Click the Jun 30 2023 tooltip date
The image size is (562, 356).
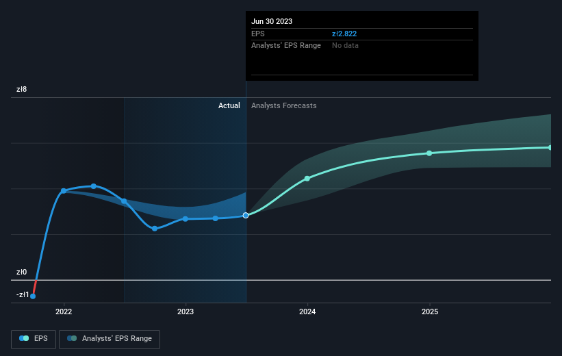click(x=272, y=21)
